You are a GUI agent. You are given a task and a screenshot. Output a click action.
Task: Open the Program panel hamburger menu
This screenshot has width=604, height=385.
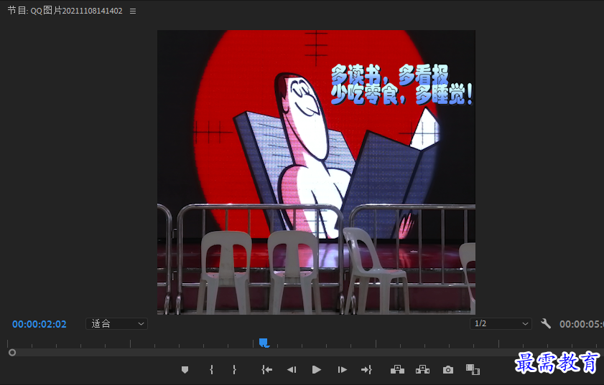tap(133, 11)
